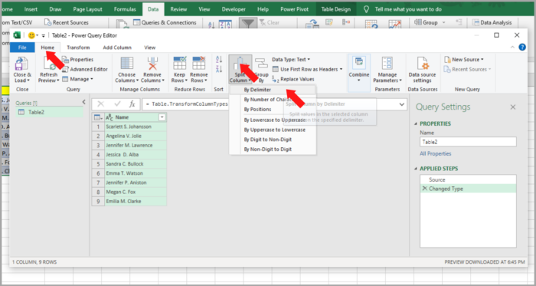Click the Combine icon
The image size is (536, 286).
click(359, 63)
